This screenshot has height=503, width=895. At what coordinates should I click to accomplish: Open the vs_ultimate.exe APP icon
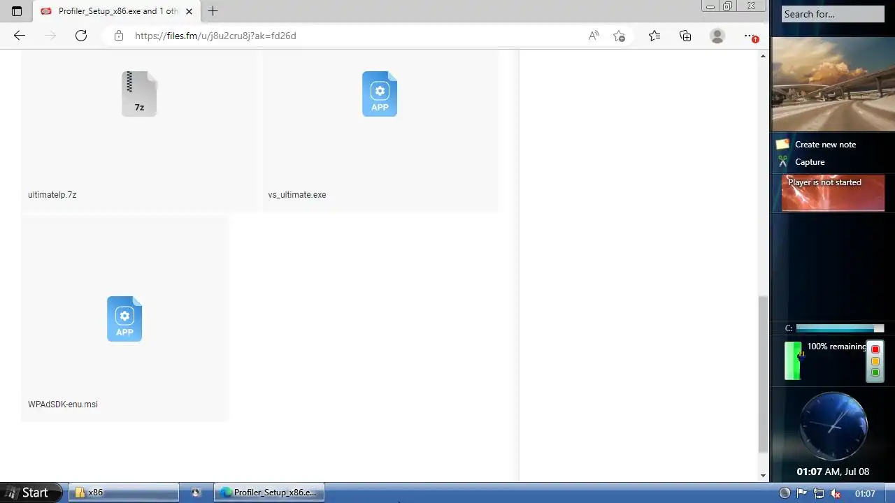click(x=380, y=94)
